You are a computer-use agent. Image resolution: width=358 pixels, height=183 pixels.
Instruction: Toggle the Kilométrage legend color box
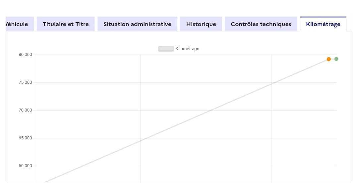(x=166, y=49)
